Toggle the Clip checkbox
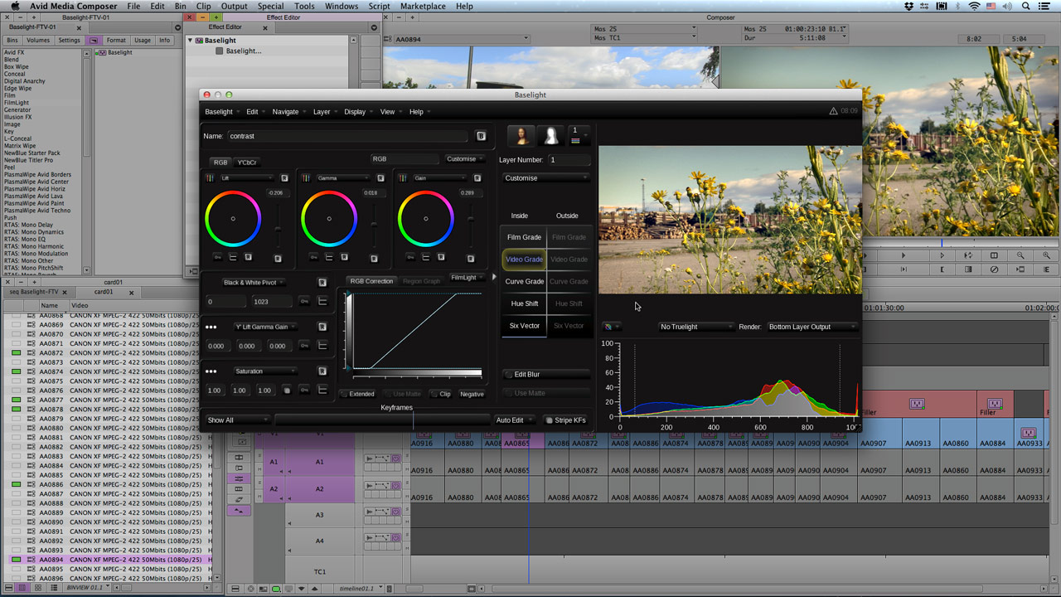The image size is (1061, 597). [434, 394]
